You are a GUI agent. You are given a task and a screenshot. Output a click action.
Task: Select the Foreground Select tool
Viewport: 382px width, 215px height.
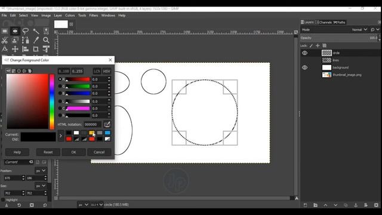click(x=15, y=40)
